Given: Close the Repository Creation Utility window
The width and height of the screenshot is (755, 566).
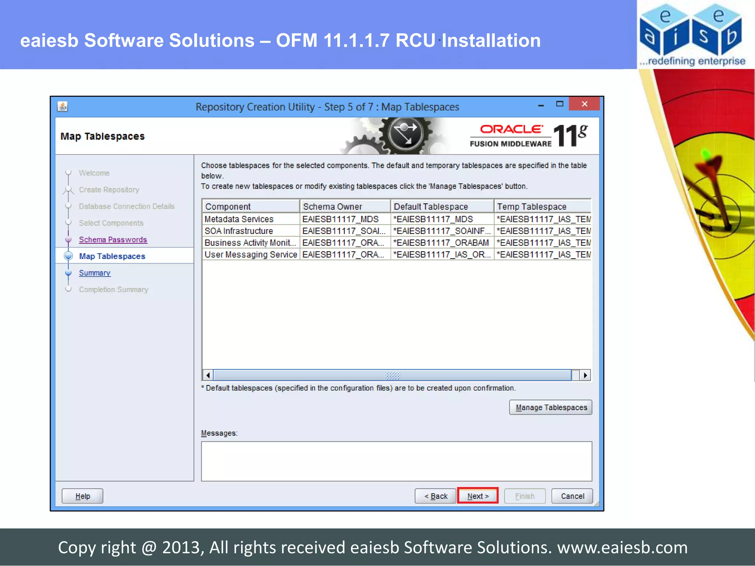Looking at the screenshot, I should coord(584,104).
